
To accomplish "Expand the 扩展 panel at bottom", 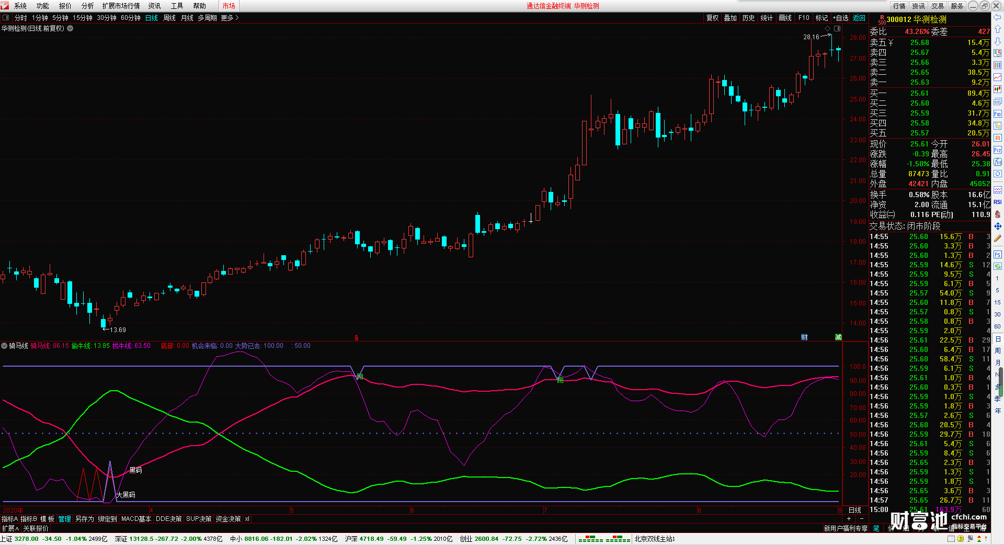I will pos(10,528).
